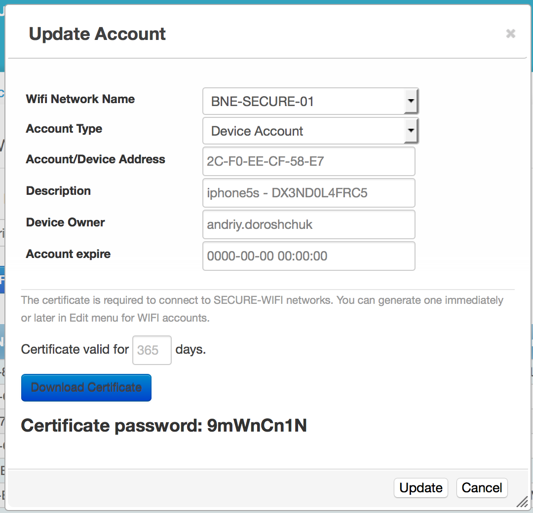The width and height of the screenshot is (533, 513).
Task: Click the Certificate password text
Action: (x=164, y=425)
